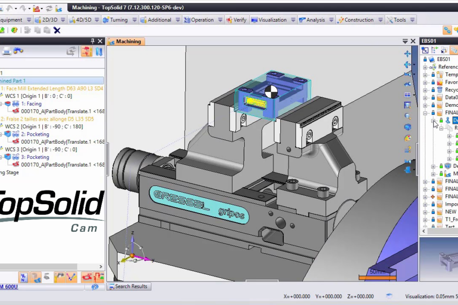This screenshot has width=458, height=305.
Task: Click the blue cube rendering icon in view toolbar
Action: point(408,127)
